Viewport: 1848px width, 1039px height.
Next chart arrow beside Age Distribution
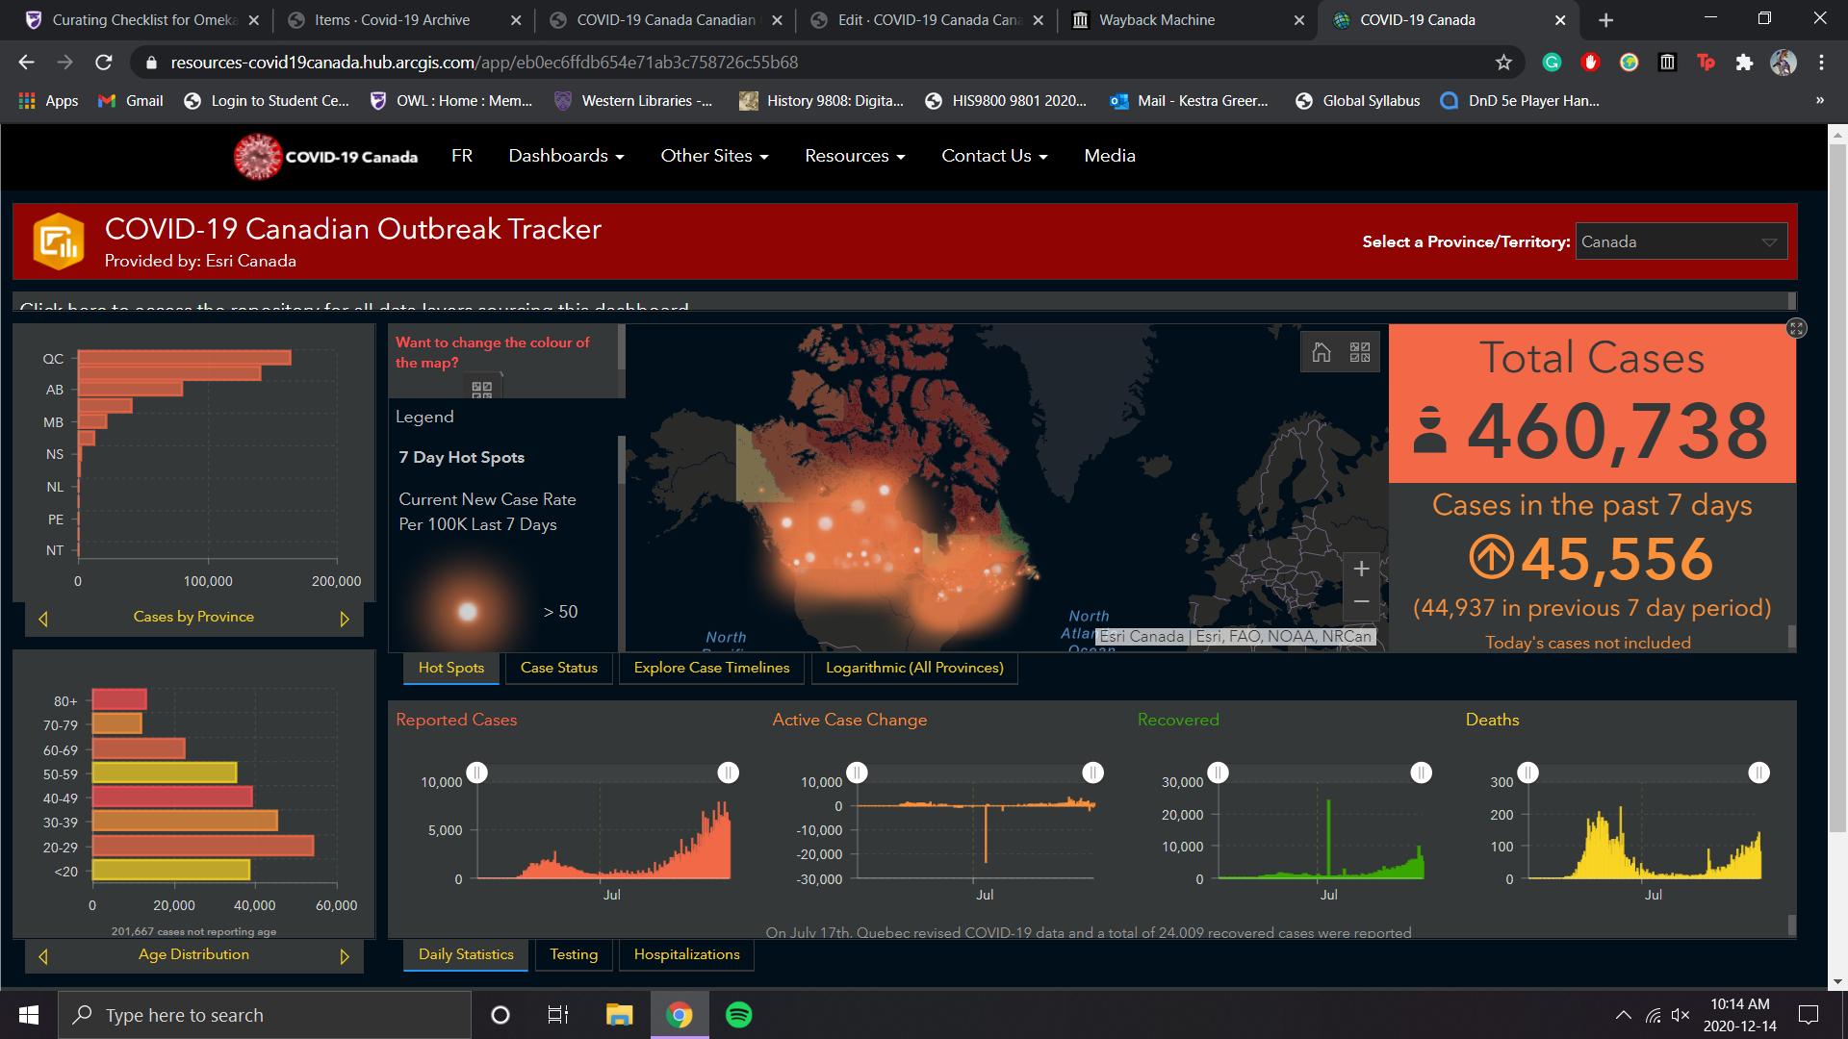(x=345, y=956)
